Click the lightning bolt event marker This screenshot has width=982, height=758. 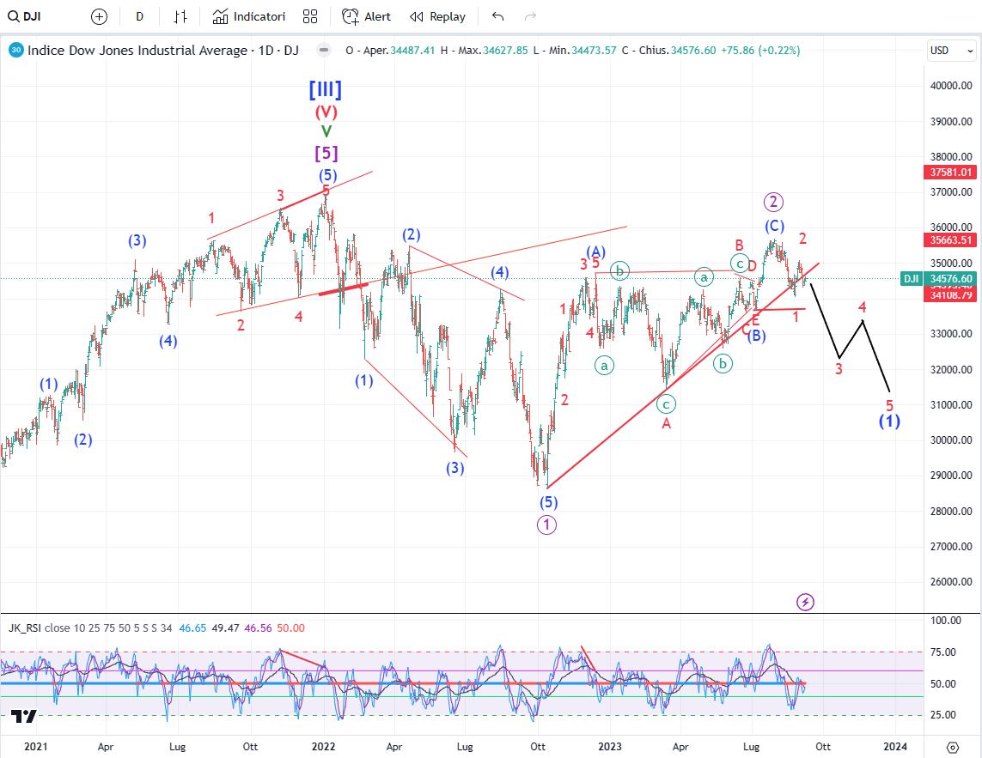click(805, 602)
